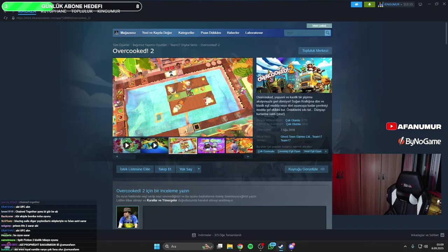Image resolution: width=448 pixels, height=252 pixels.
Task: Open the Haberler menu item
Action: (x=233, y=33)
